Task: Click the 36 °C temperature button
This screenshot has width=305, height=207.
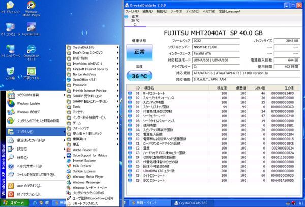Action: [139, 76]
